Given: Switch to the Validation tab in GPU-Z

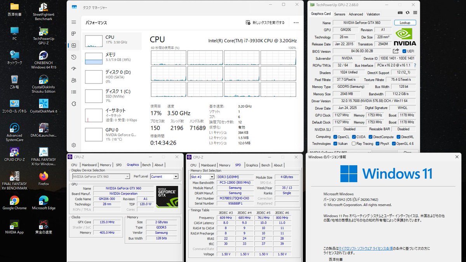Looking at the screenshot, I should [373, 14].
